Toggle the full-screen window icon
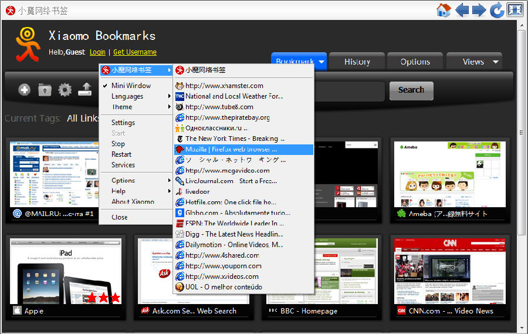The height and width of the screenshot is (334, 528). 515,10
